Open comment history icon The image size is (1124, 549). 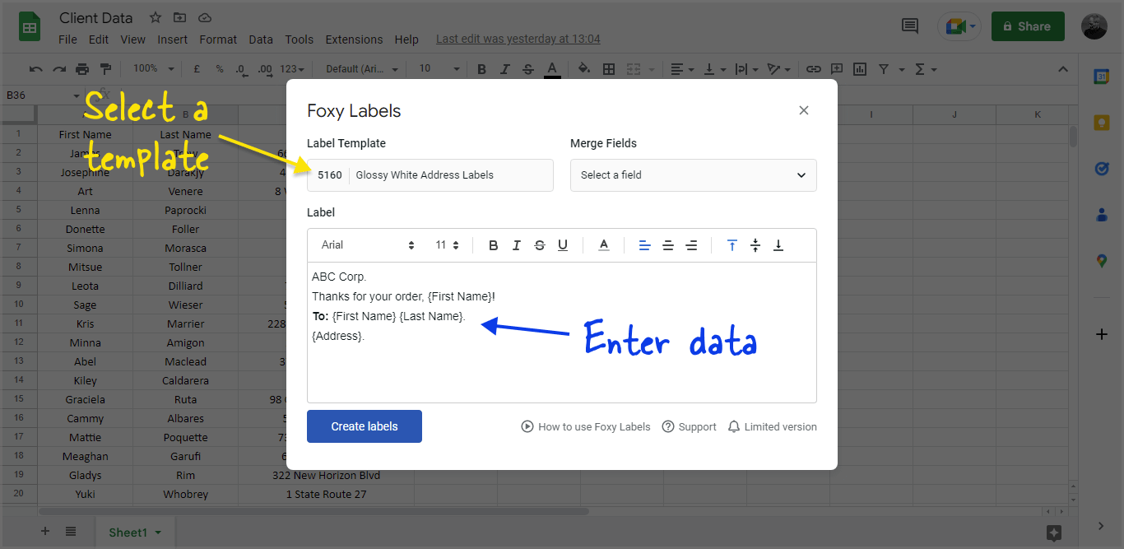[x=910, y=26]
